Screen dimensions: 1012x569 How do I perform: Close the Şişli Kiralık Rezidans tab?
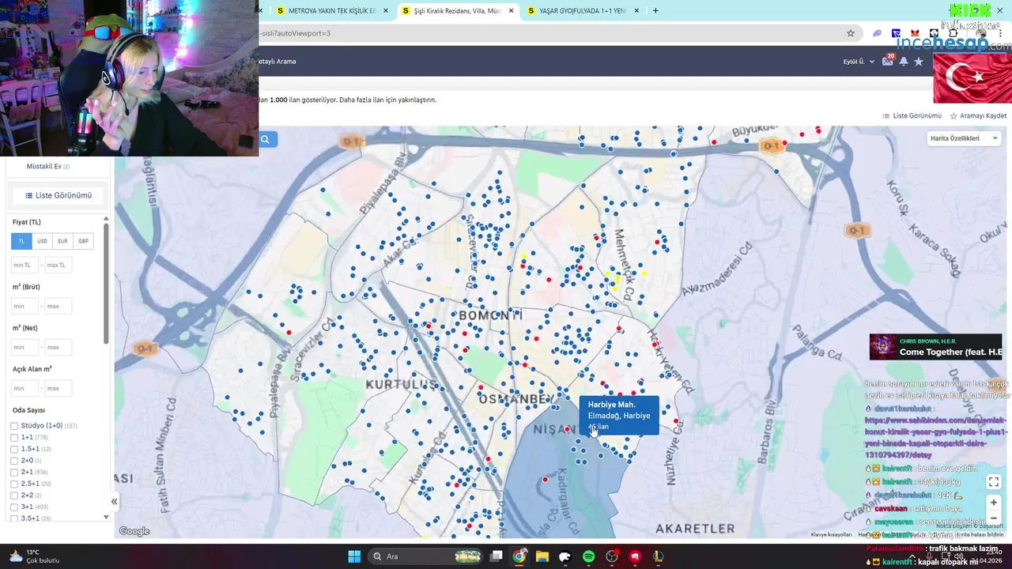click(x=512, y=11)
